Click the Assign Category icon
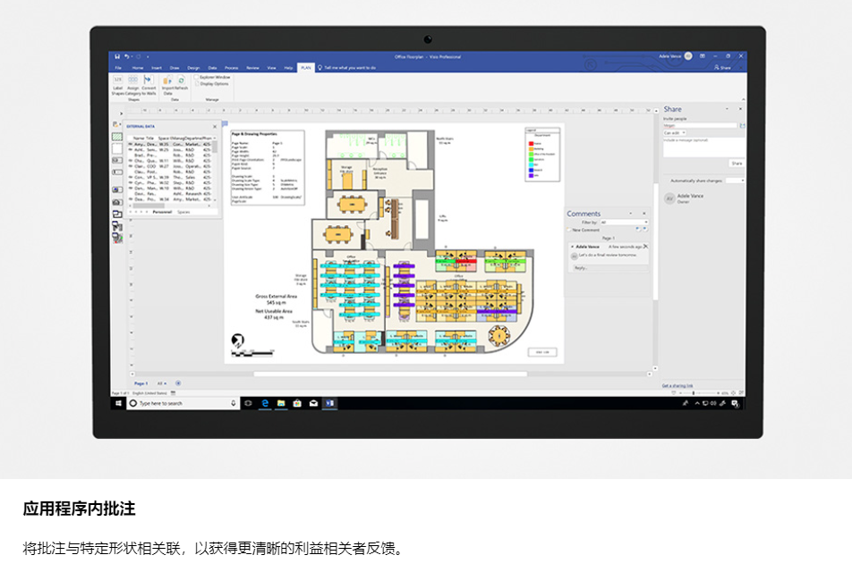 132,80
